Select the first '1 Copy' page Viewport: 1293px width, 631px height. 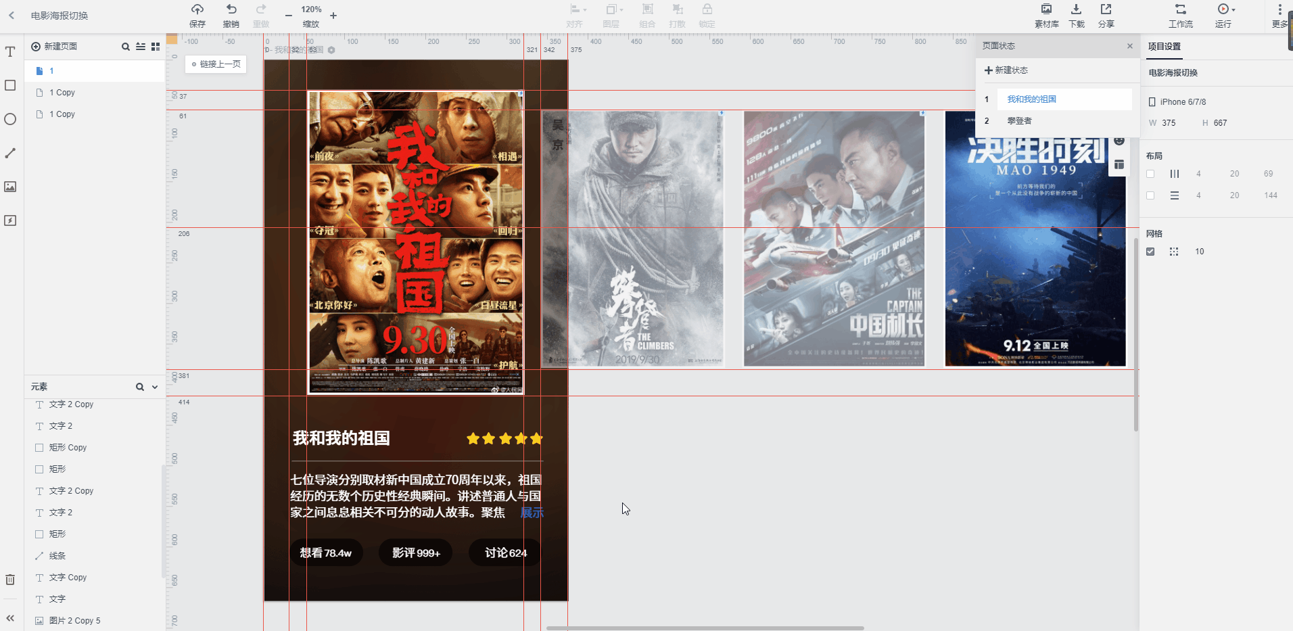(x=95, y=93)
